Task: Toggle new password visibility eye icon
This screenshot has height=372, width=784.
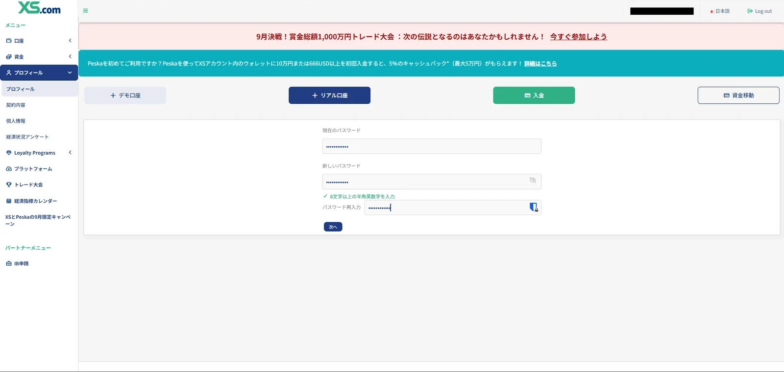Action: [x=533, y=181]
